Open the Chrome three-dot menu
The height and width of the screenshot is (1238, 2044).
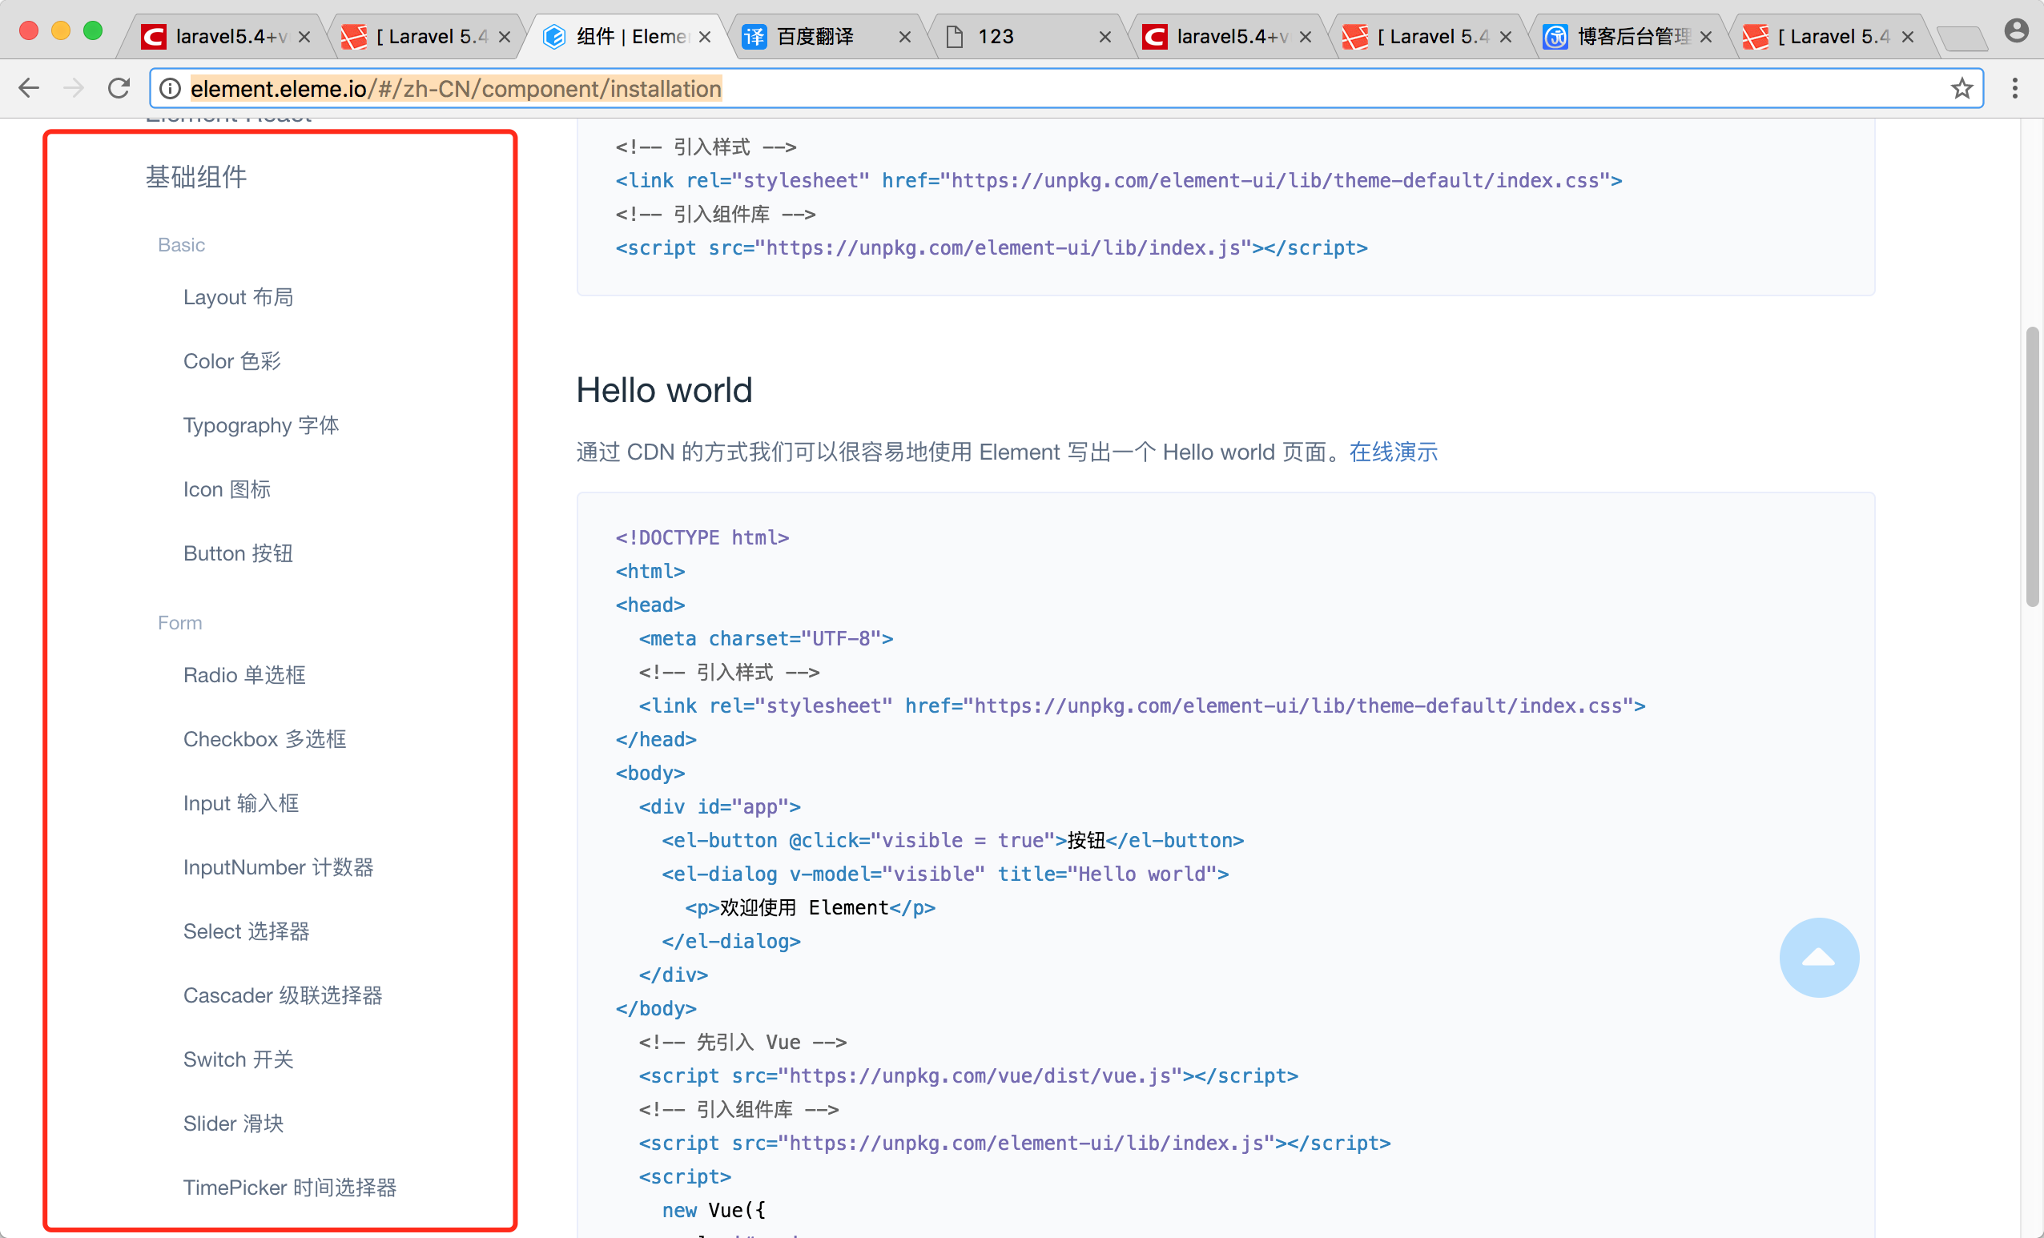(x=2015, y=88)
